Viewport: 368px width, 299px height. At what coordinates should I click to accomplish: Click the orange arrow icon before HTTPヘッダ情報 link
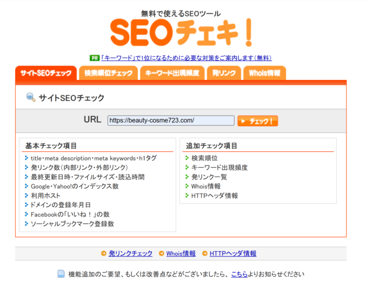pos(205,253)
